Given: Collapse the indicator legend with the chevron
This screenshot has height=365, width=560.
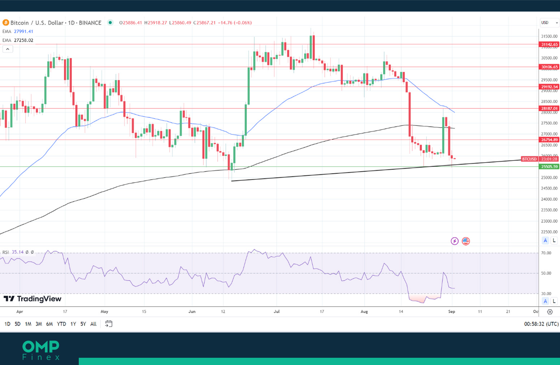Looking at the screenshot, I should [8, 49].
